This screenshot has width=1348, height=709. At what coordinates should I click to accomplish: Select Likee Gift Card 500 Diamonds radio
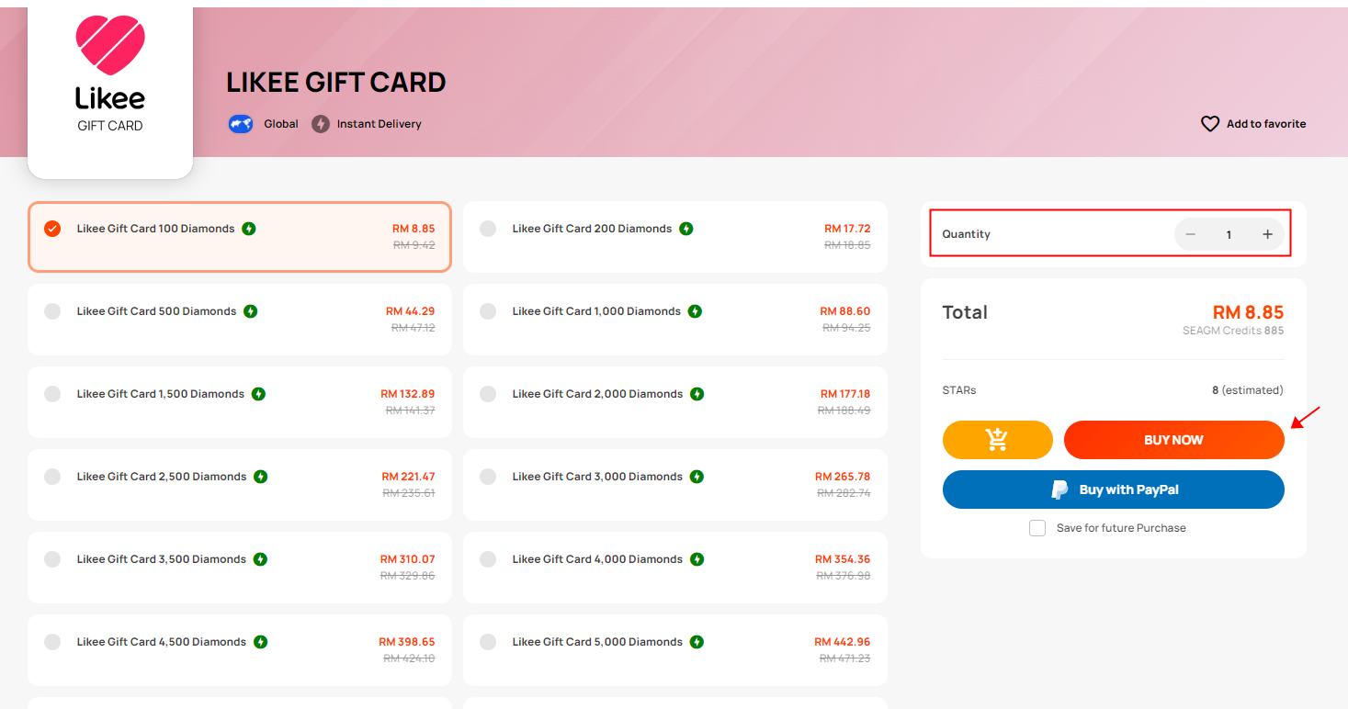(x=52, y=311)
